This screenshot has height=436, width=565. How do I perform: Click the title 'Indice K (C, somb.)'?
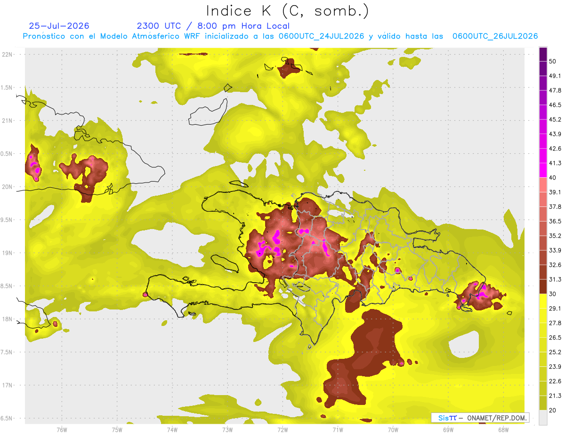pos(287,11)
